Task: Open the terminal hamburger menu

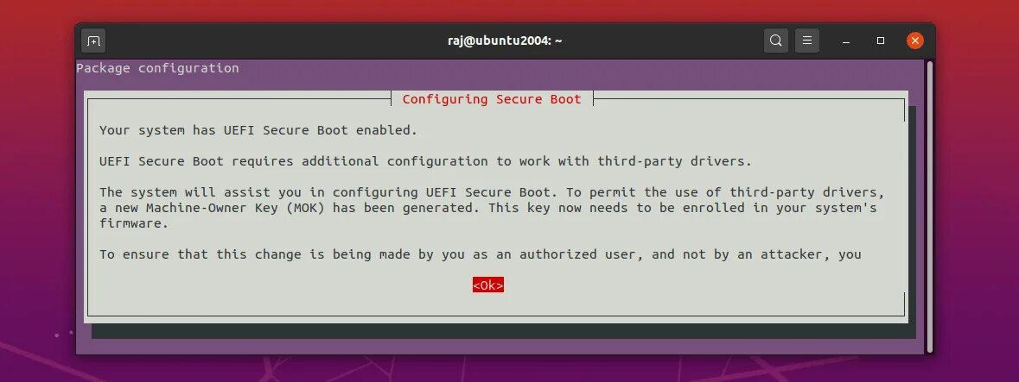Action: point(807,41)
